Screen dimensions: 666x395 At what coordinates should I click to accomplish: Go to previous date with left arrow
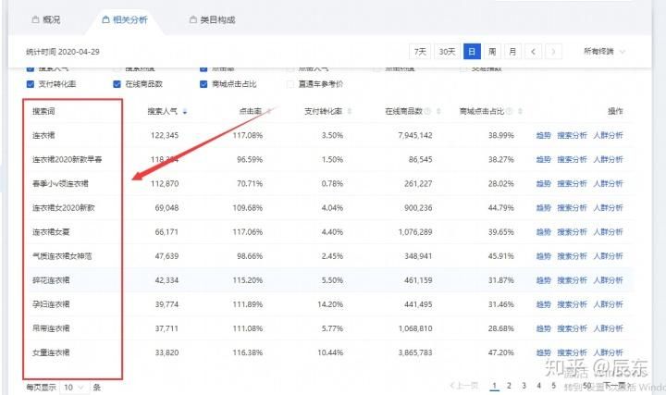point(533,52)
